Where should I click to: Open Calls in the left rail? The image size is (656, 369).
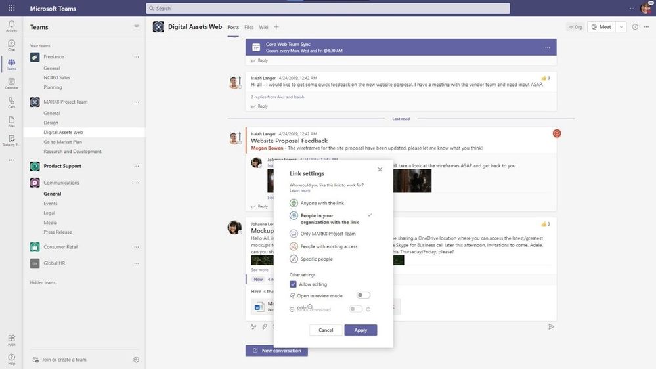(11, 102)
